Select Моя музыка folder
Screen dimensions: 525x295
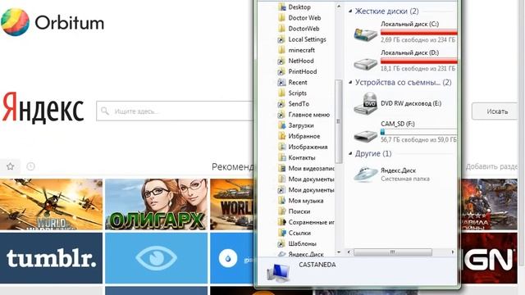(306, 201)
